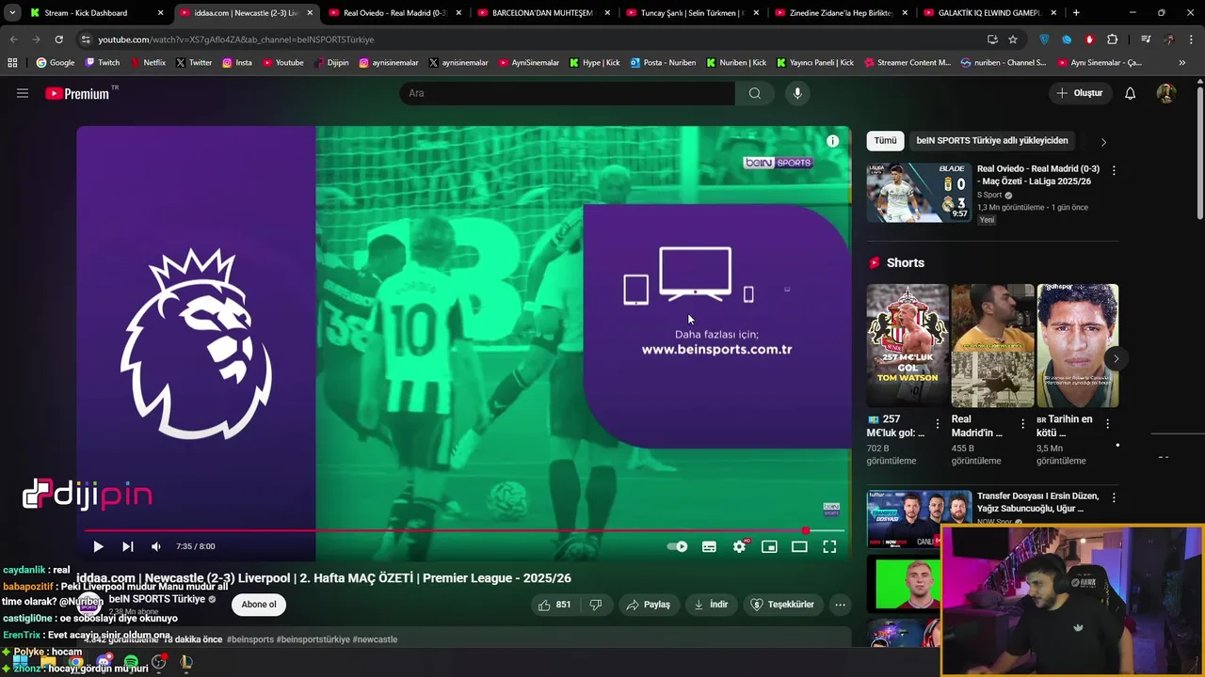Open options for Tarihin en kötü short

[x=1107, y=424]
